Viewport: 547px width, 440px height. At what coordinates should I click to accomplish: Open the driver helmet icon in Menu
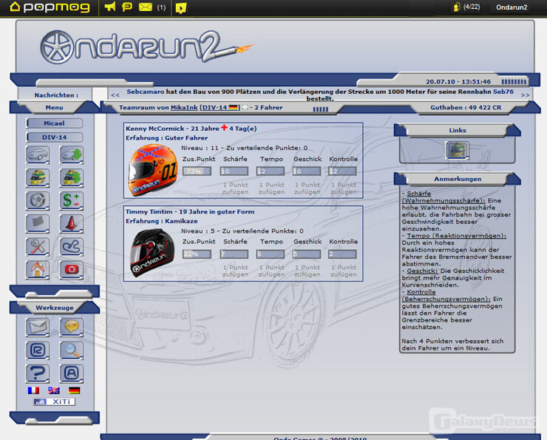tap(38, 177)
